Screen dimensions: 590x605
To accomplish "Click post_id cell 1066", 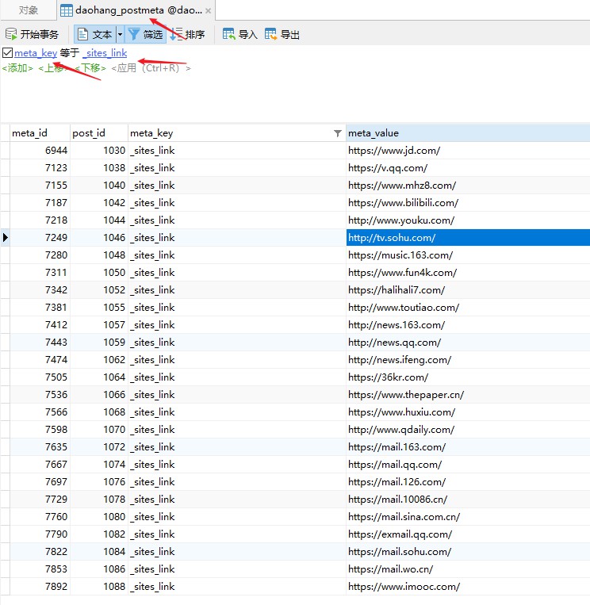I will pos(99,395).
